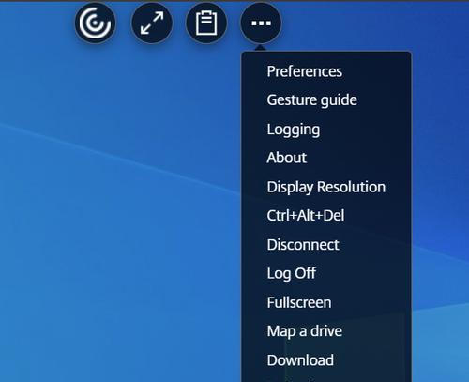This screenshot has width=469, height=382.
Task: Click Disconnect in the session menu
Action: pos(303,245)
